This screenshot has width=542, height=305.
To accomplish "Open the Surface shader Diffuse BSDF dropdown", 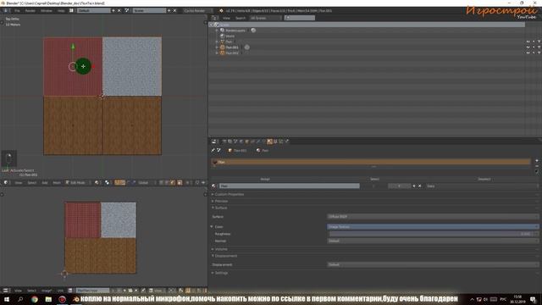I will tap(433, 217).
